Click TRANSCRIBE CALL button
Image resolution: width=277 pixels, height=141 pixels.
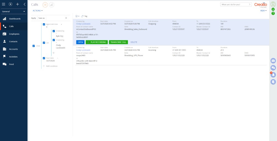(x=118, y=42)
